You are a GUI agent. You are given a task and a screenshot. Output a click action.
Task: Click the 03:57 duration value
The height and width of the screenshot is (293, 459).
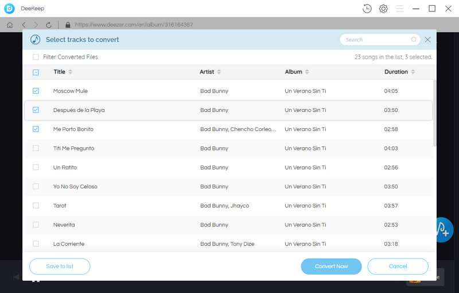coord(391,206)
